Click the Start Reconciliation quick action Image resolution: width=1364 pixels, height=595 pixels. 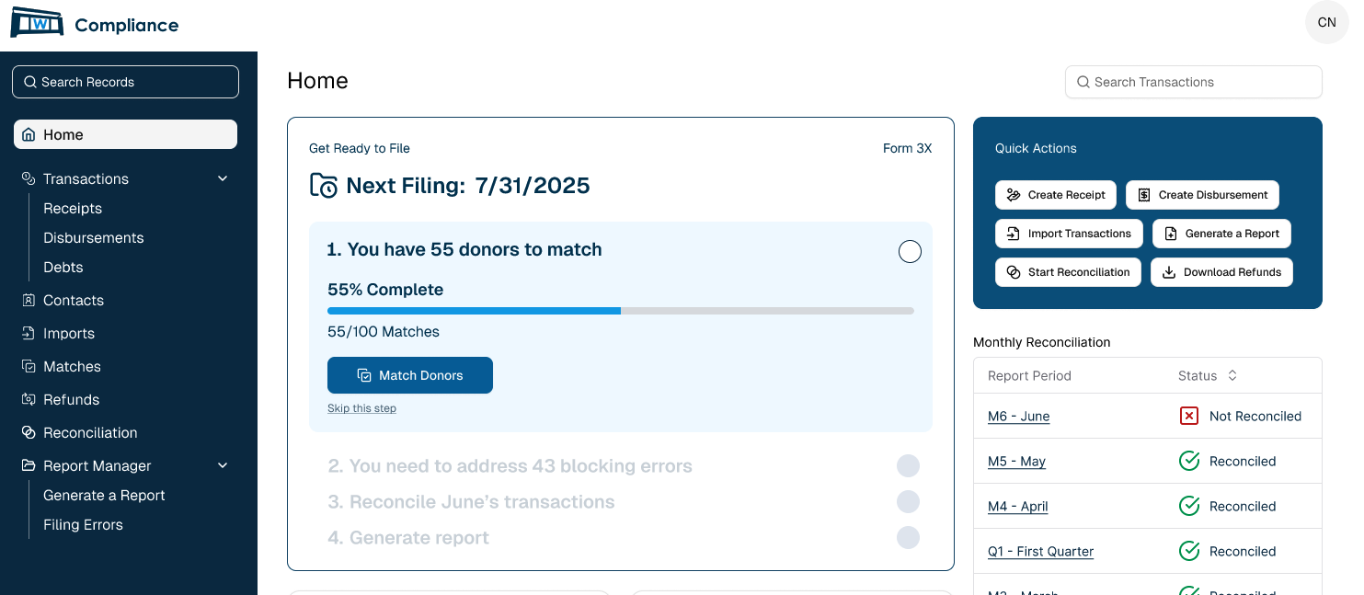(x=1068, y=272)
